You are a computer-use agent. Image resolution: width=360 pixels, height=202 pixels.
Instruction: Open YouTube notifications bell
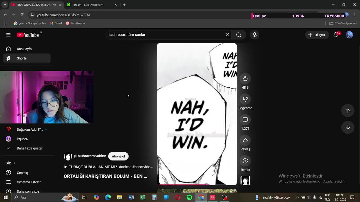click(x=336, y=35)
